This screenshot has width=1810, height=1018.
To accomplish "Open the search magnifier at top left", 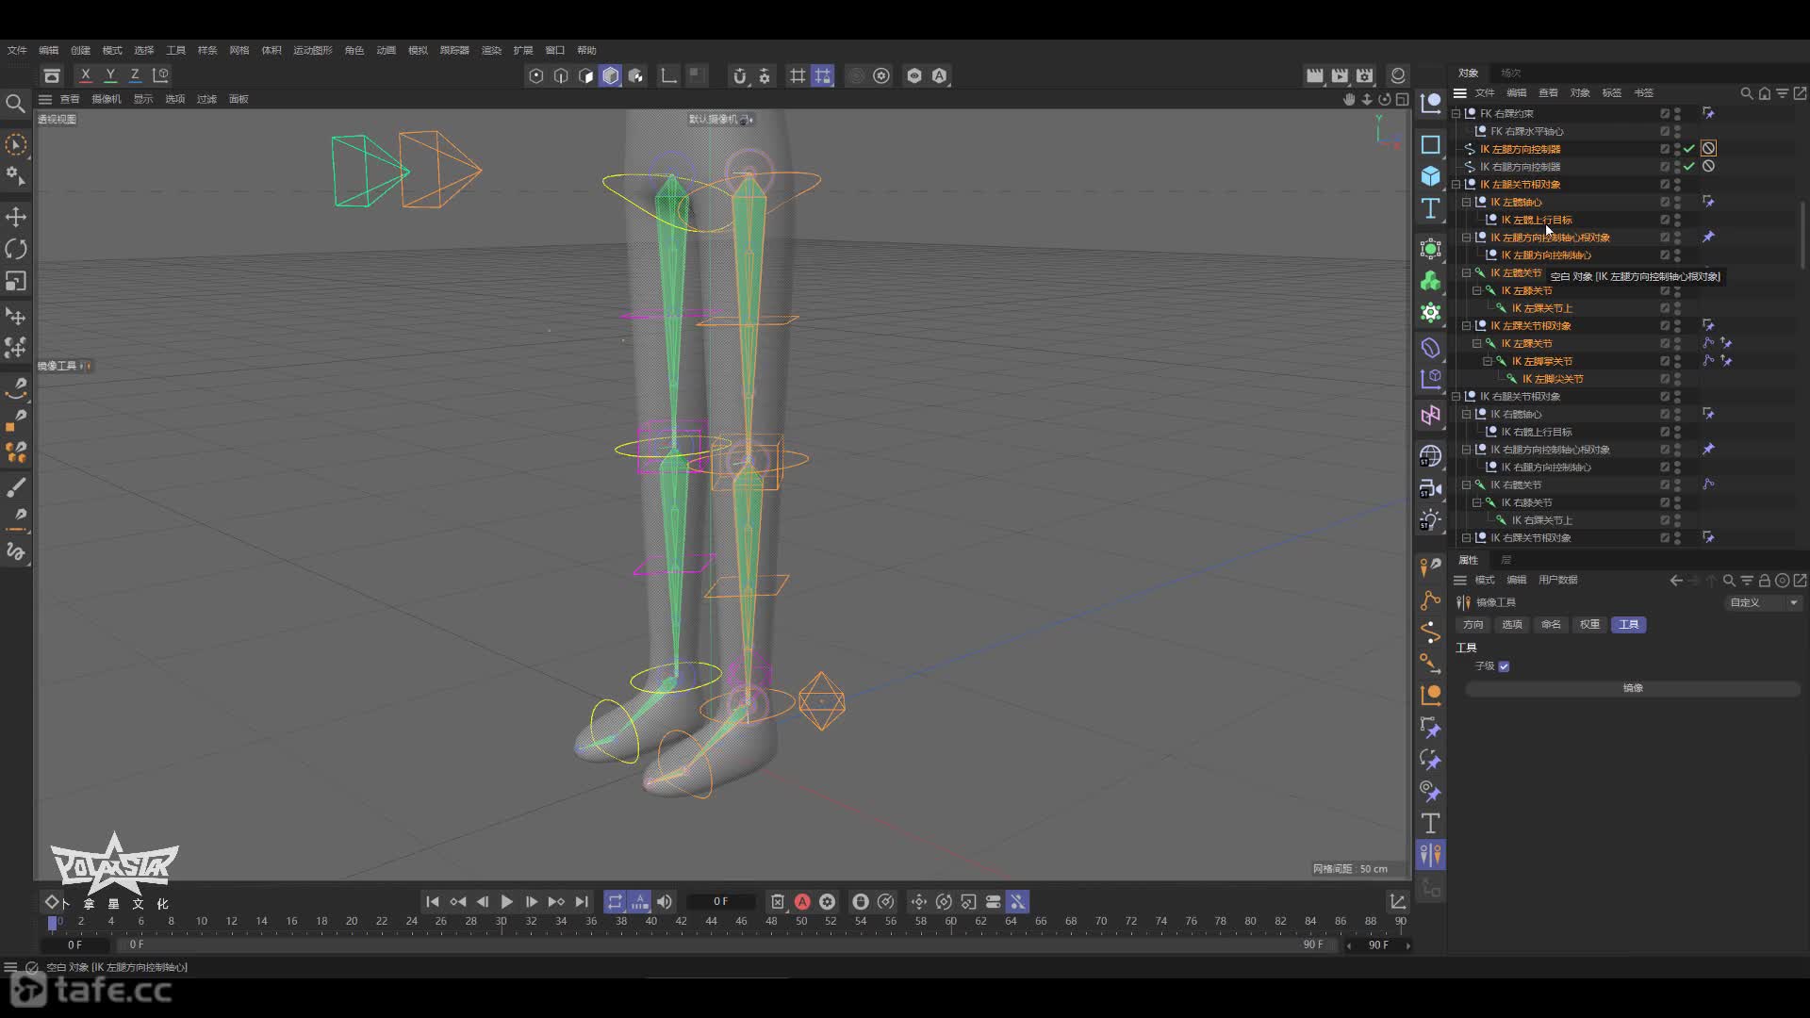I will 15,103.
